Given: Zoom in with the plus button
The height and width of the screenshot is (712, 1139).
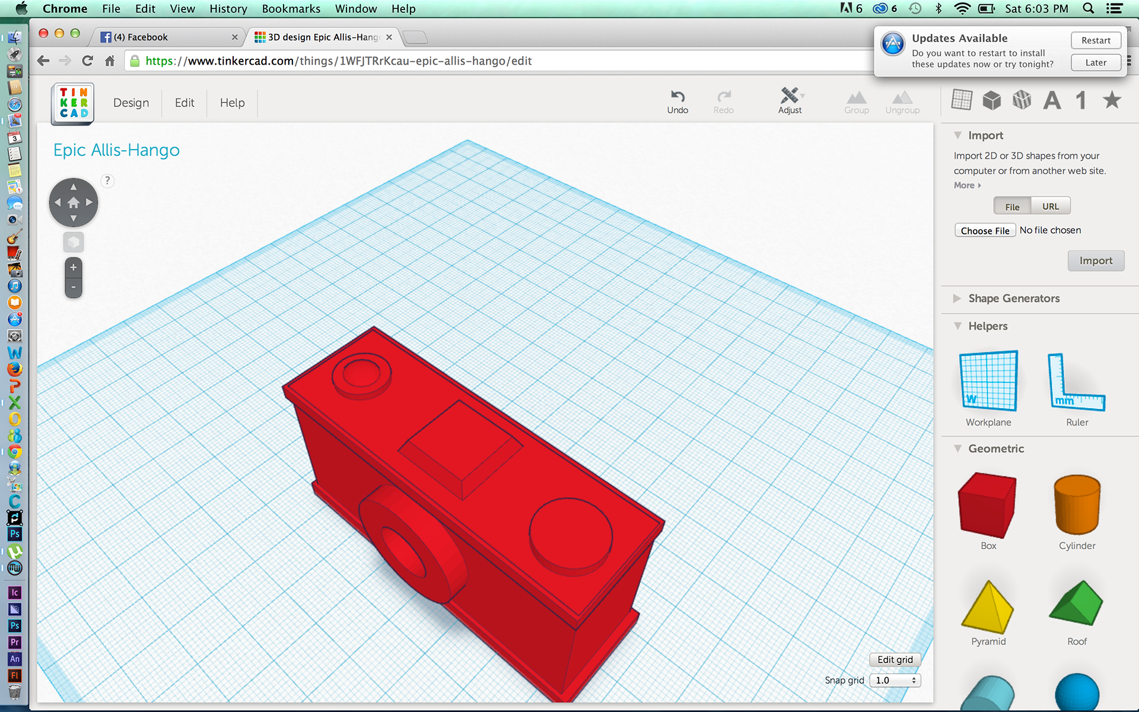Looking at the screenshot, I should (x=74, y=268).
